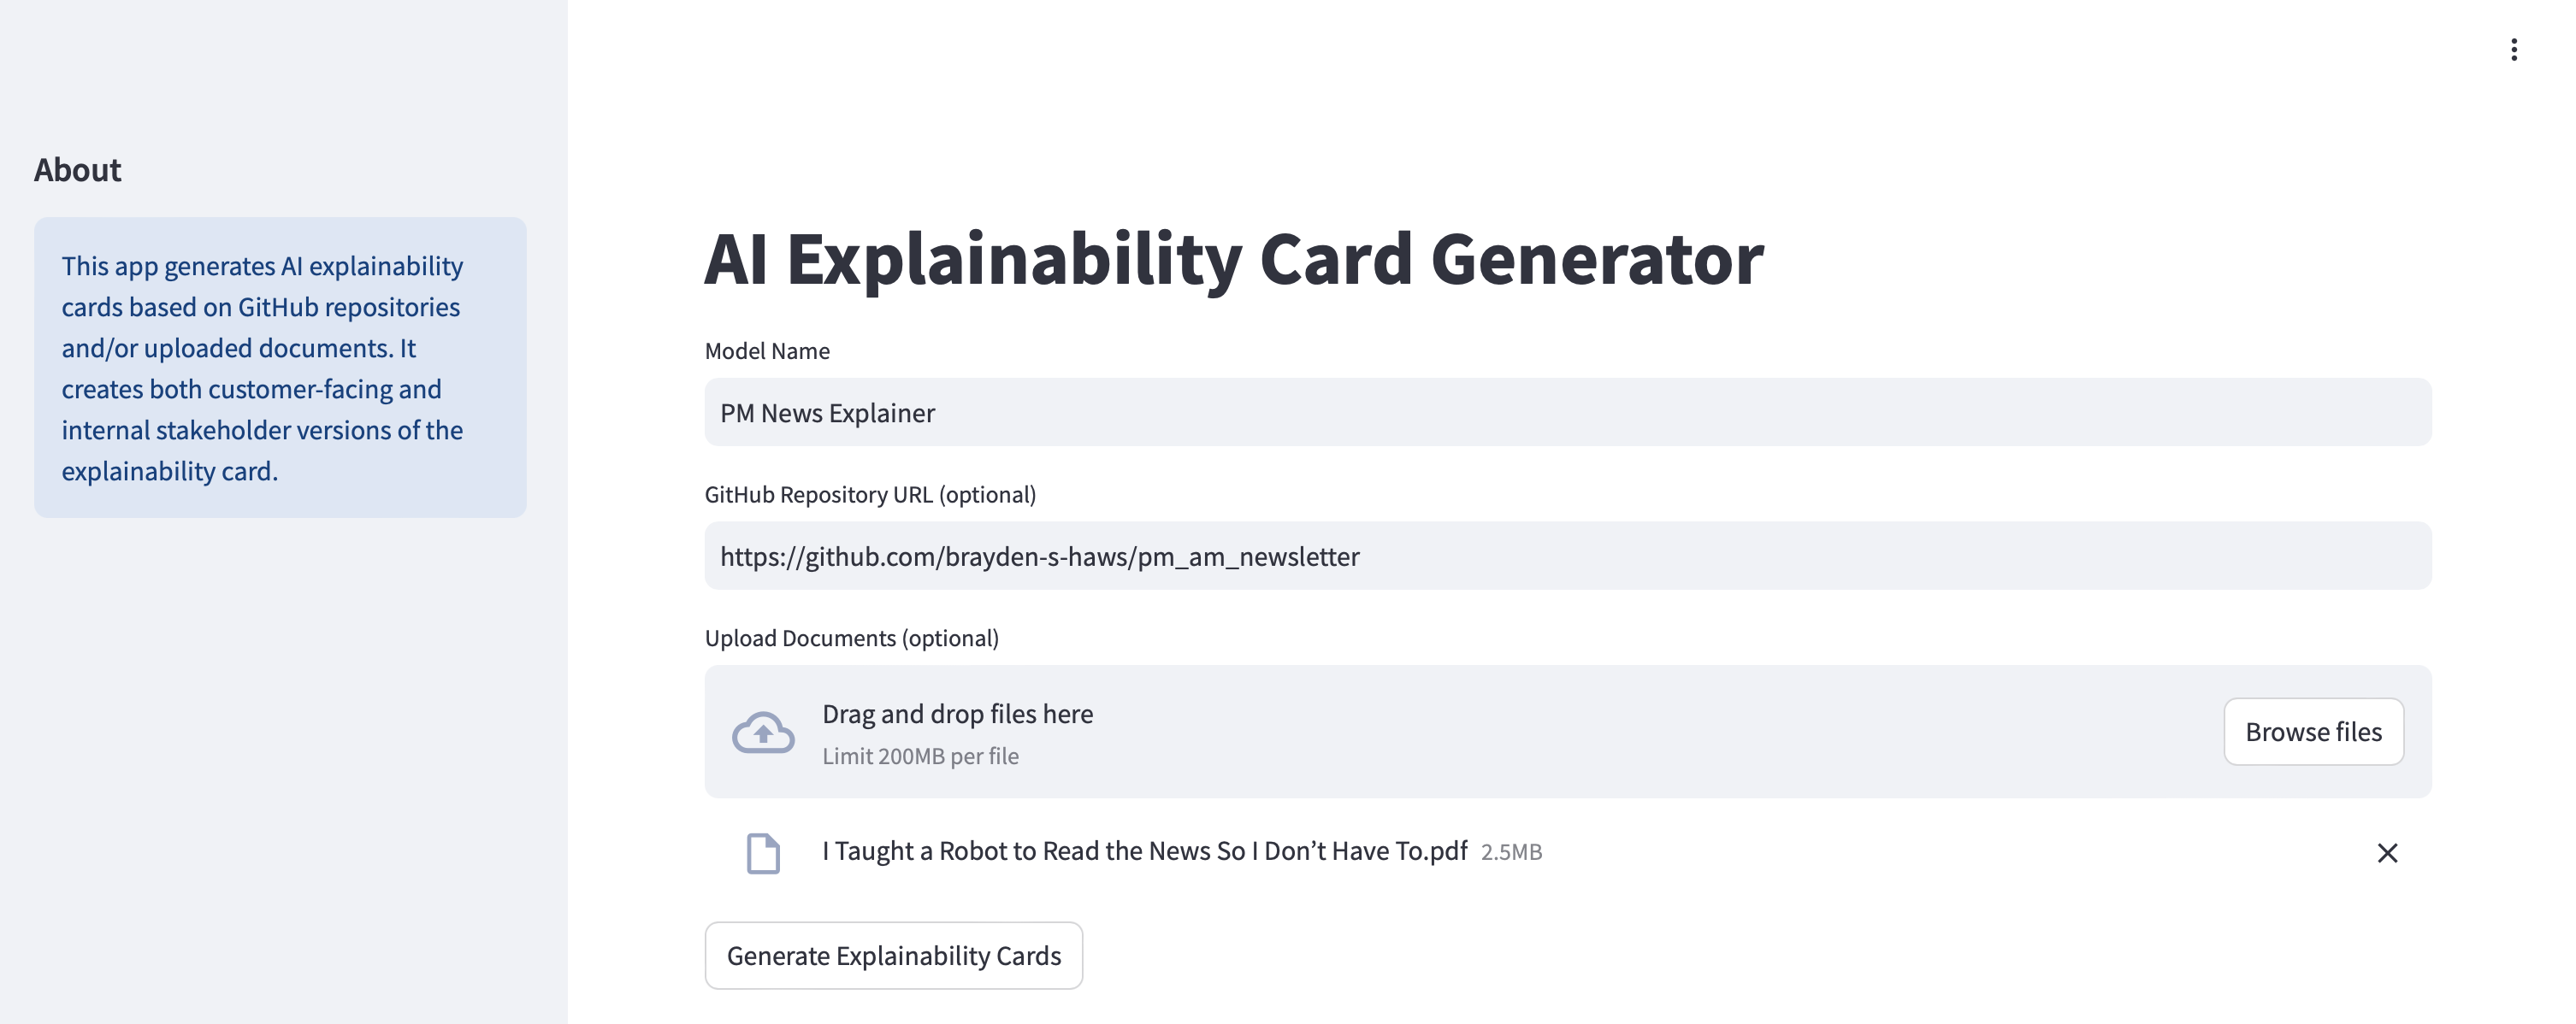Viewport: 2576px width, 1024px height.
Task: Click the cloud upload icon
Action: pos(763,733)
